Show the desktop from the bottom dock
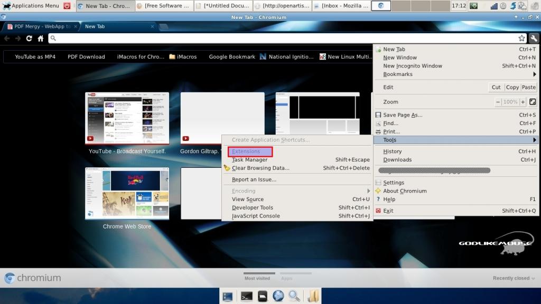Image resolution: width=541 pixels, height=304 pixels. point(228,296)
